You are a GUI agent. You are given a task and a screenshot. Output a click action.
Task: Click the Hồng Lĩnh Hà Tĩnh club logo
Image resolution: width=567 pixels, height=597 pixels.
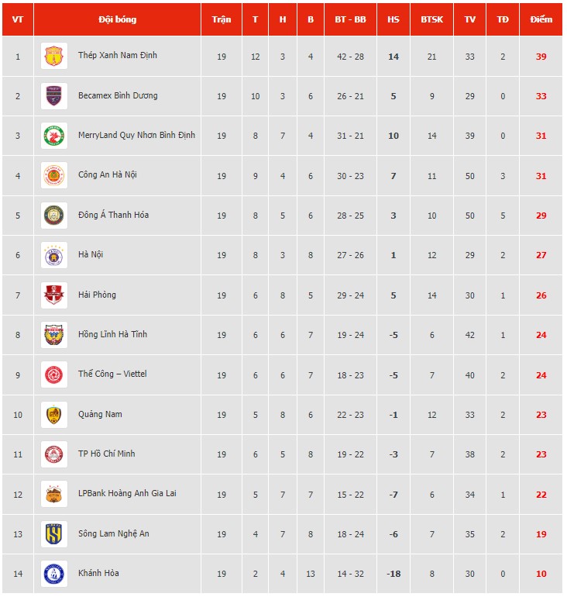tap(54, 335)
